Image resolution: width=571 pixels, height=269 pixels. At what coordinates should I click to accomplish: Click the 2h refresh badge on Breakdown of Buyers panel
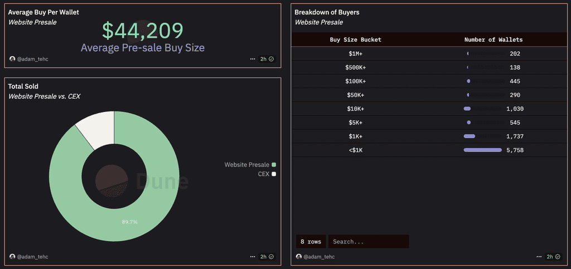point(553,257)
